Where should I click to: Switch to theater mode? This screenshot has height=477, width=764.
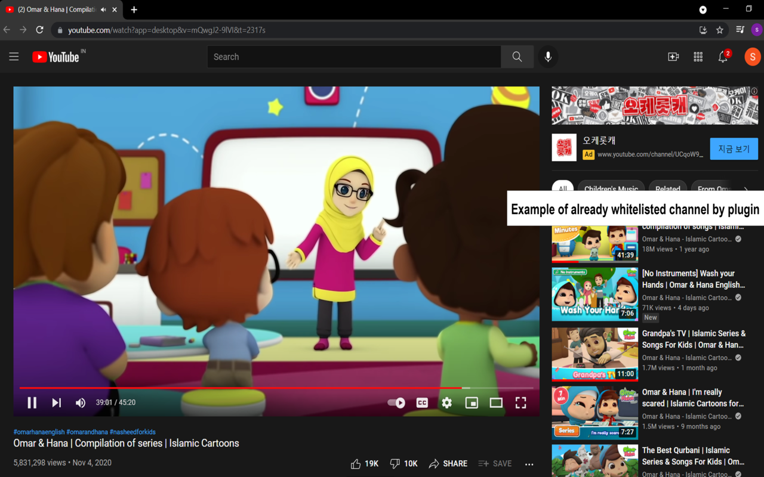click(496, 402)
